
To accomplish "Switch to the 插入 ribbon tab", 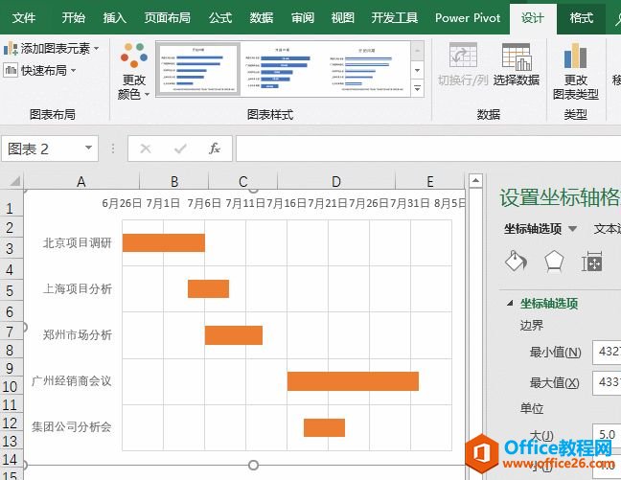I will tap(114, 18).
